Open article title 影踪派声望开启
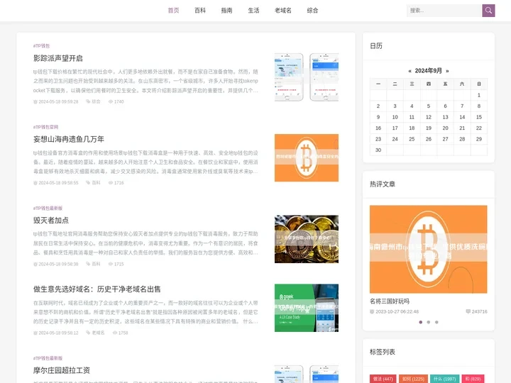511x383 pixels. click(58, 58)
